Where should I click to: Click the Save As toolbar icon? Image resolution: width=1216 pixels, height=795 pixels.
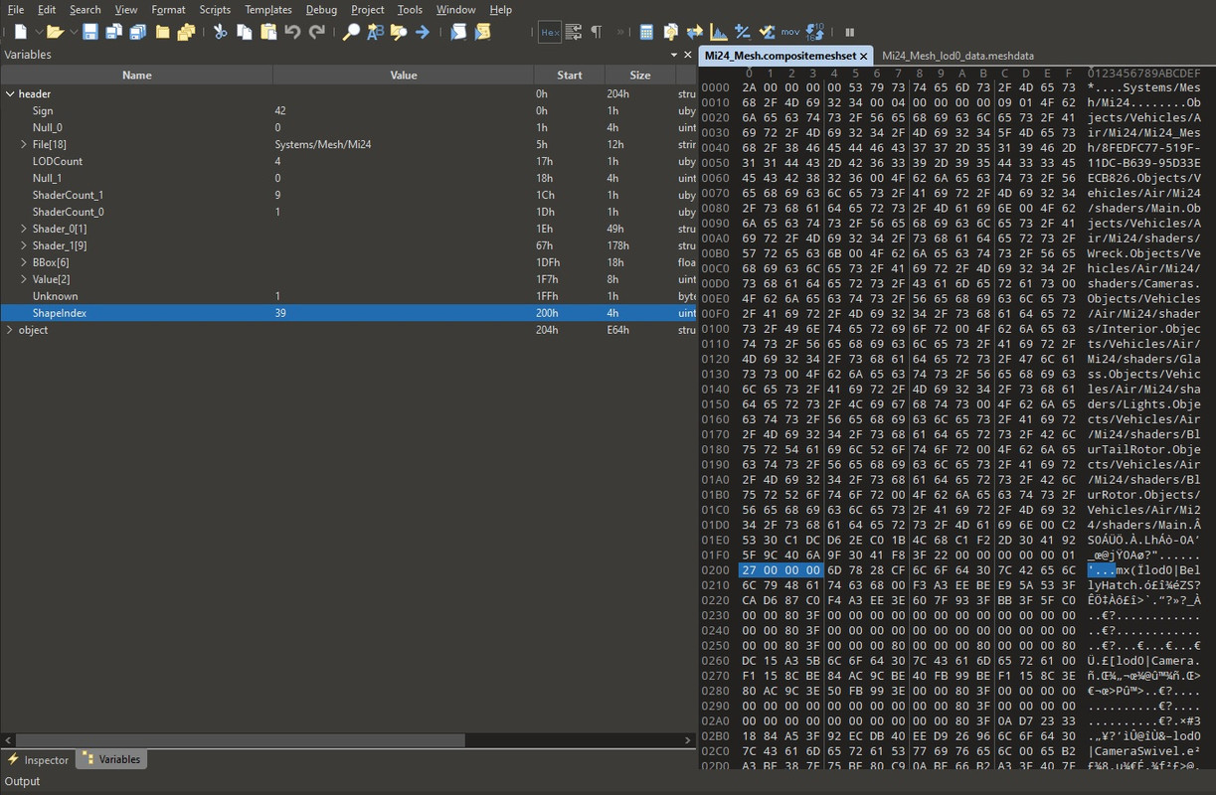114,32
